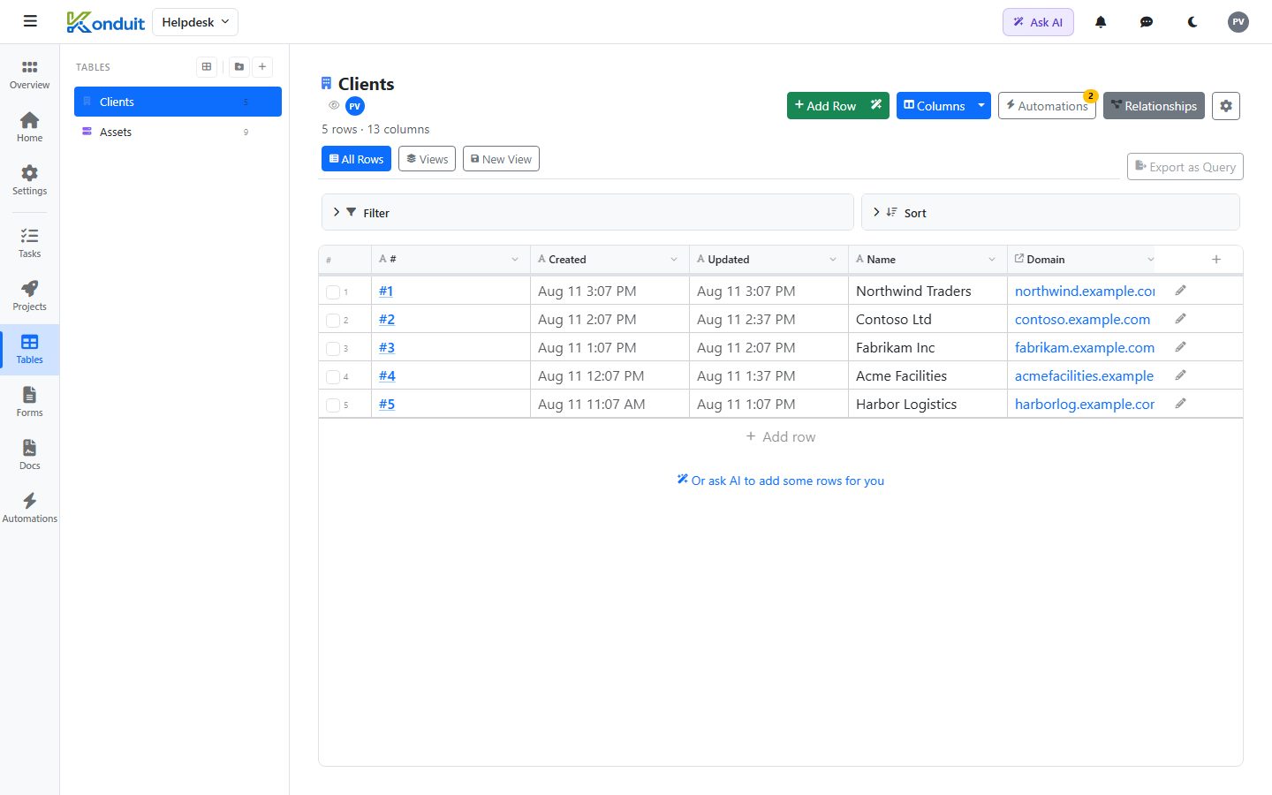Open the Columns dropdown arrow

(x=981, y=106)
